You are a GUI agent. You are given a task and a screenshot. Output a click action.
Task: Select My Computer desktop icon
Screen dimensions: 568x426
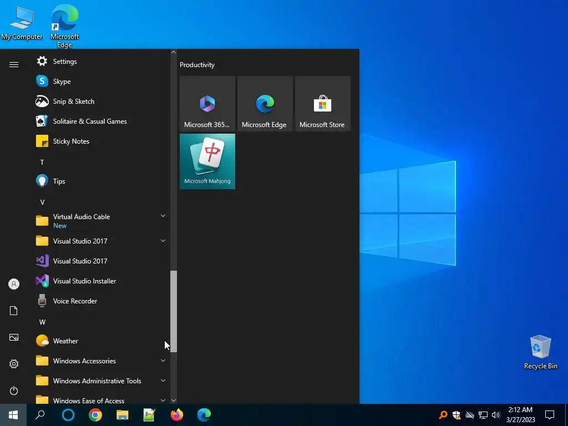coord(22,22)
